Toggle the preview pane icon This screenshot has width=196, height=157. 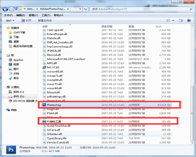(181, 20)
